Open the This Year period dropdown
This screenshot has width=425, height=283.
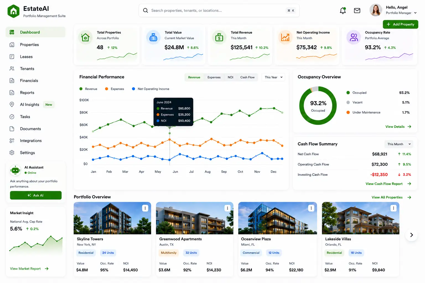click(x=273, y=77)
